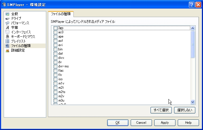Click the プレイリスト list icon

(x=7, y=41)
